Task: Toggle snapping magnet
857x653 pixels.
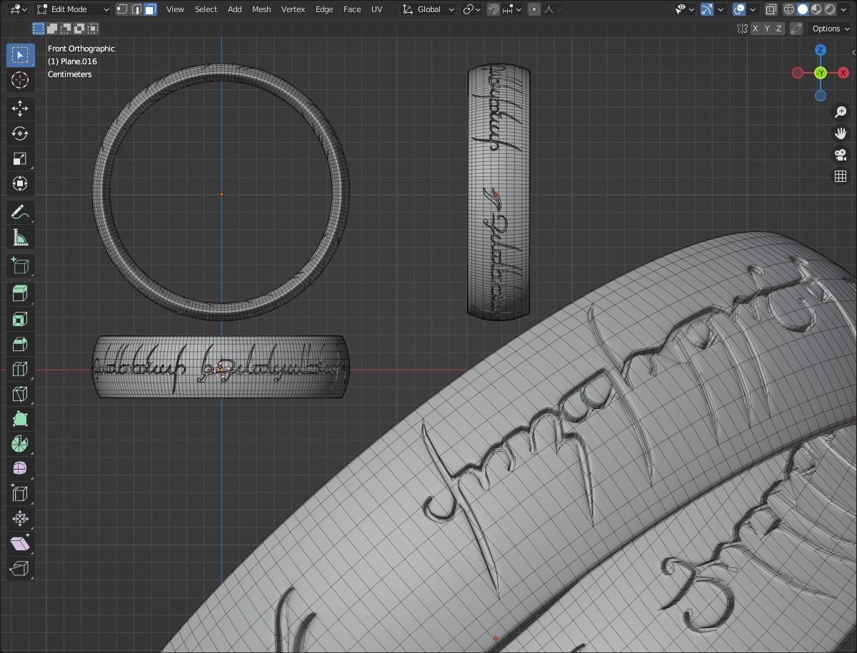Action: click(493, 9)
